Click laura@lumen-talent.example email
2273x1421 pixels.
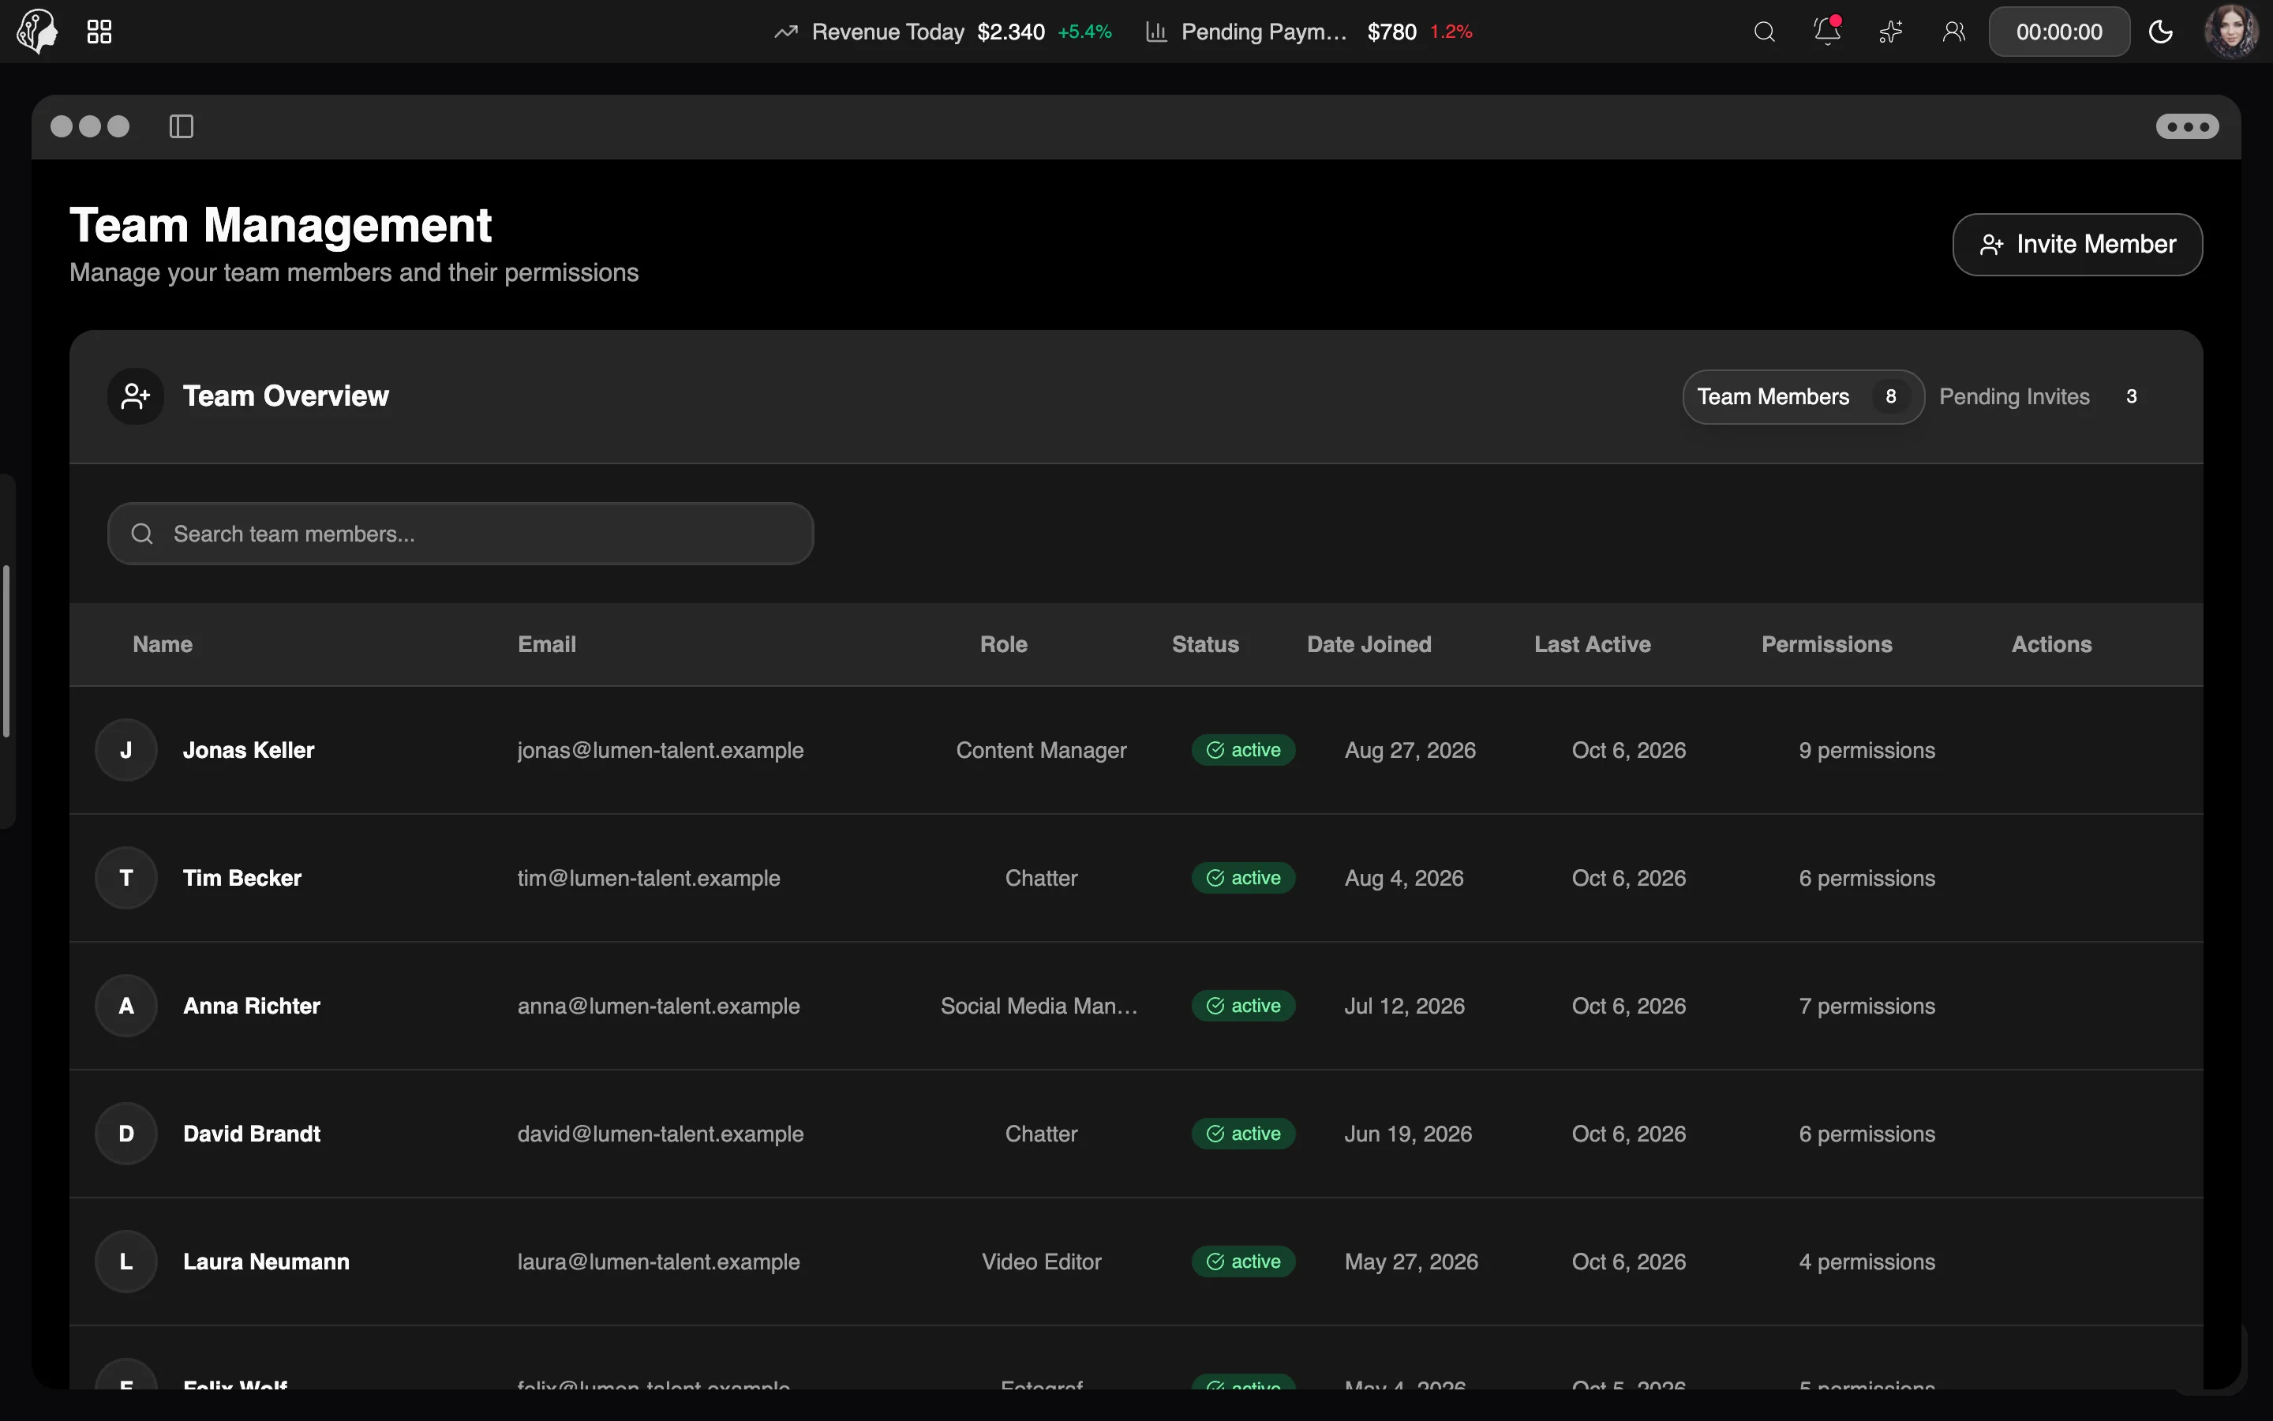(x=658, y=1262)
